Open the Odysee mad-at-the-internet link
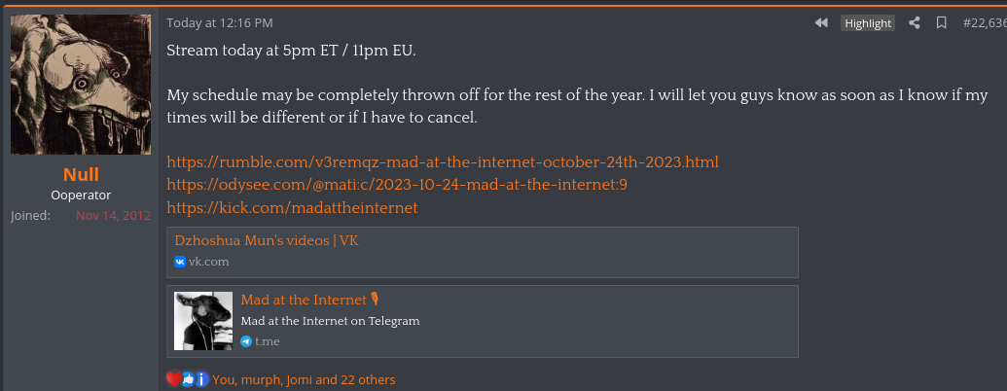This screenshot has height=391, width=1007. (x=397, y=185)
